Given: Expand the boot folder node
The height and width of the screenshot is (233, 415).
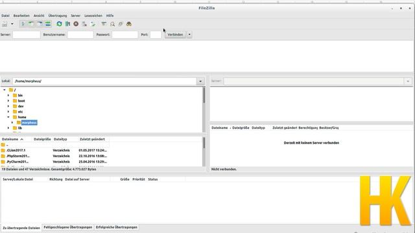Looking at the screenshot, I should [8, 101].
